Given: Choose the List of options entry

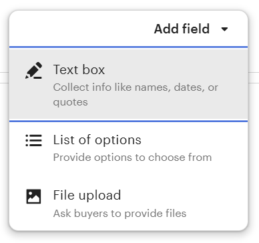Looking at the screenshot, I should (128, 148).
